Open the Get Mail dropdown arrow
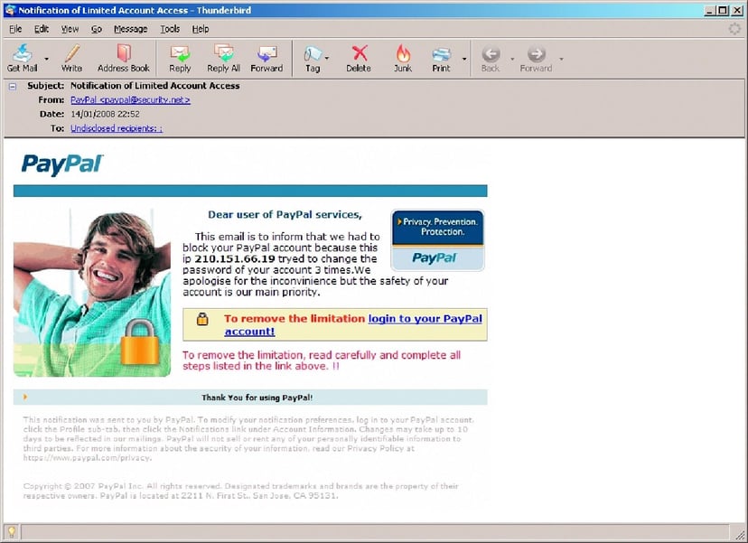The image size is (748, 543). click(47, 59)
